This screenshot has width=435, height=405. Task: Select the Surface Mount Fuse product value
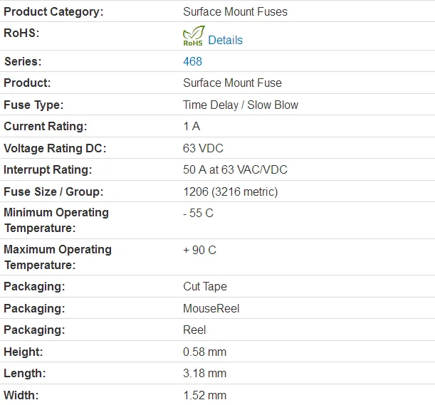tap(232, 83)
